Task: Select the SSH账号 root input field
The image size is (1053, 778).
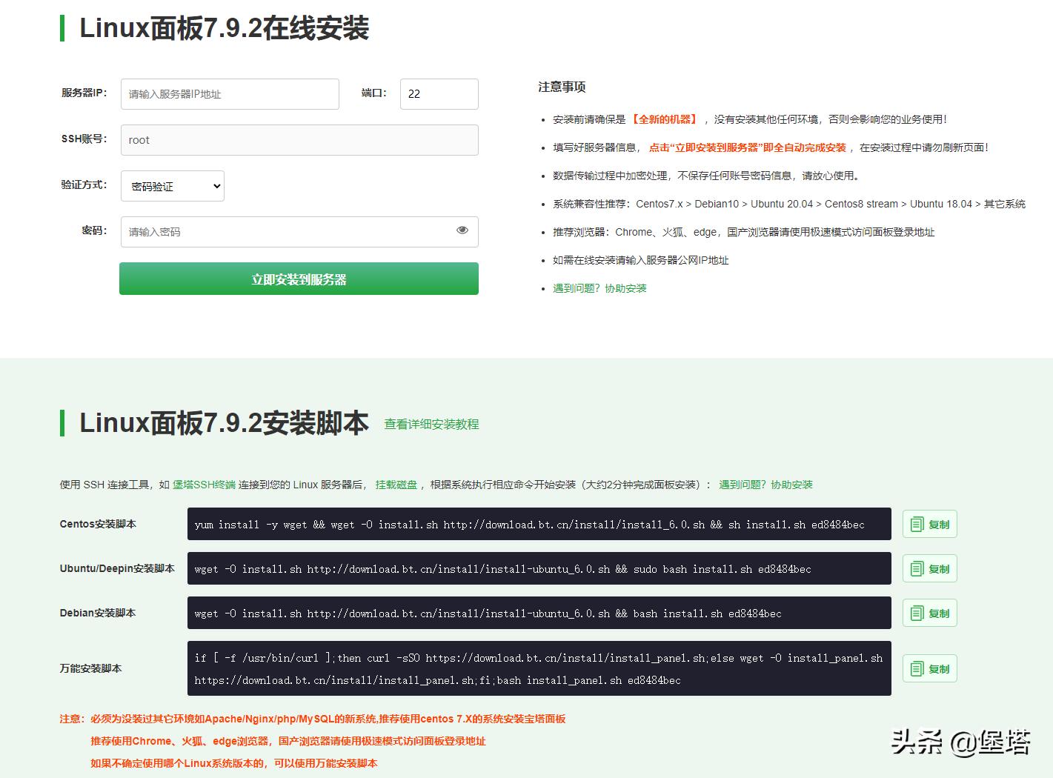Action: (x=299, y=139)
